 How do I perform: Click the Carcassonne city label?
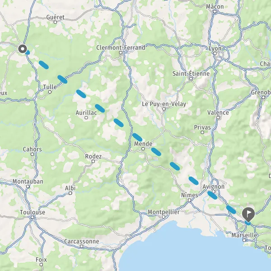(82, 241)
